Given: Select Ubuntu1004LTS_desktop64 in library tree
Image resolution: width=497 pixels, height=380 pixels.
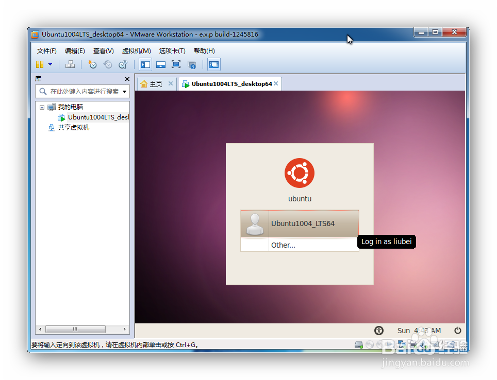Looking at the screenshot, I should (98, 117).
